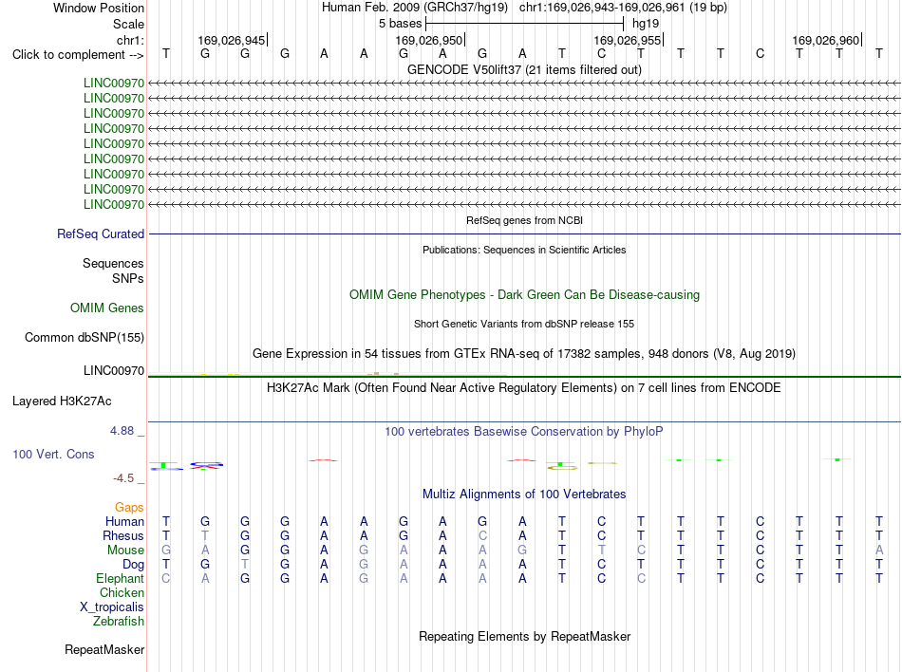Click the Common dbSNP(155) track label
902x672 pixels.
click(x=85, y=338)
